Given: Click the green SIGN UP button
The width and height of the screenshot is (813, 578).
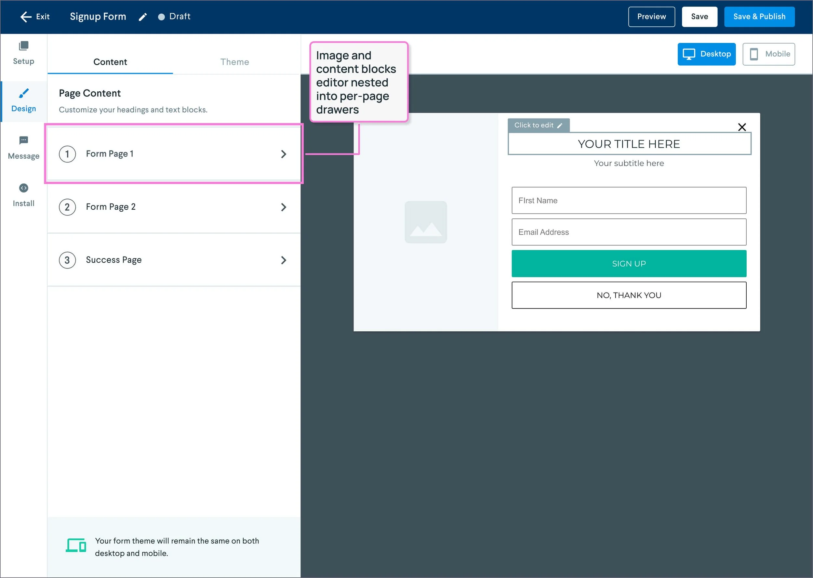Looking at the screenshot, I should 629,264.
